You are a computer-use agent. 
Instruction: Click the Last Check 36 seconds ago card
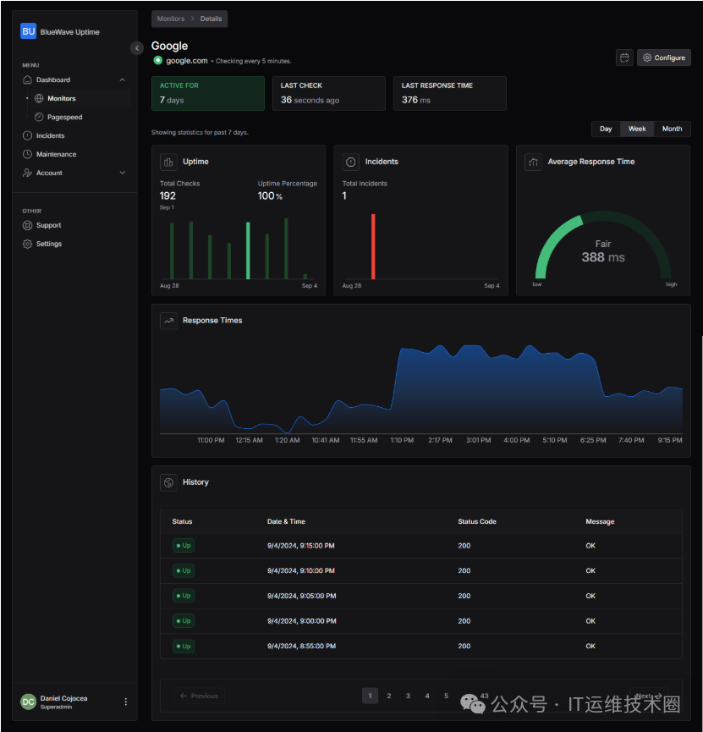[x=329, y=93]
